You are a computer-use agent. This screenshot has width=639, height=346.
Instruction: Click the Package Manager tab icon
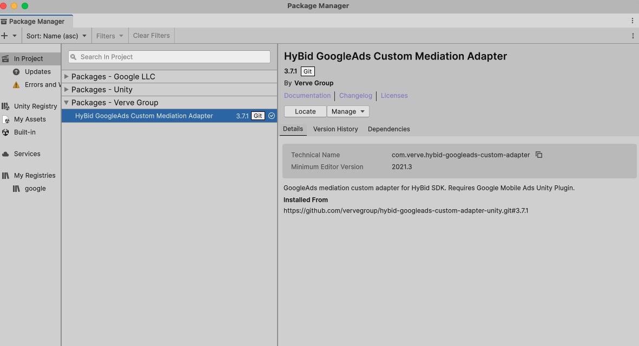(4, 21)
